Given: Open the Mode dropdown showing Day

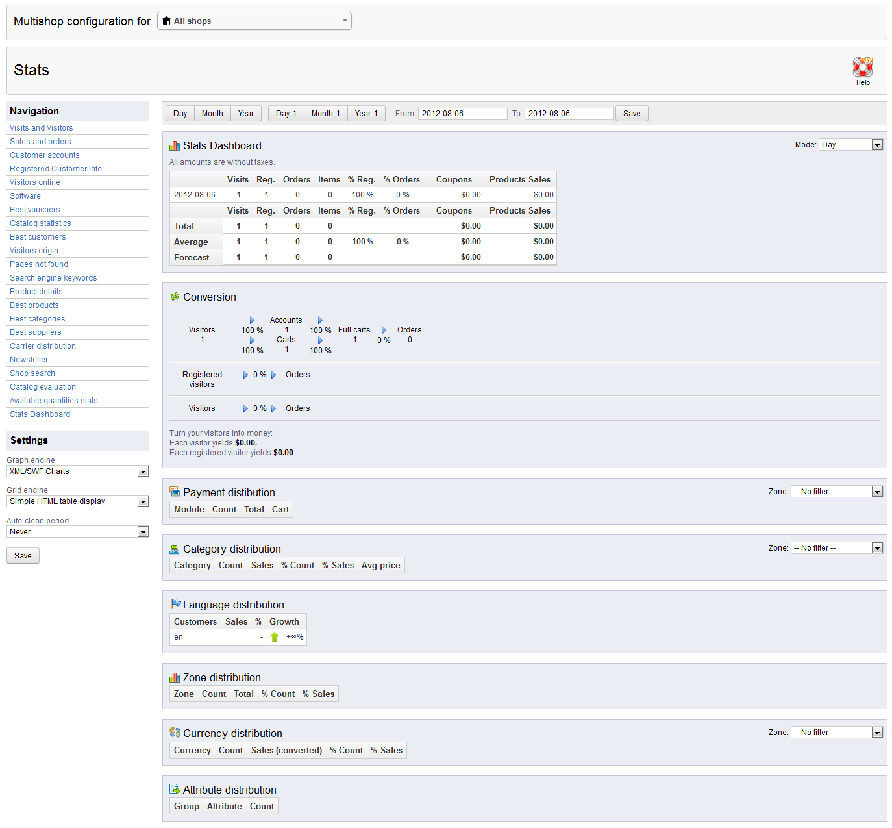Looking at the screenshot, I should pyautogui.click(x=850, y=144).
